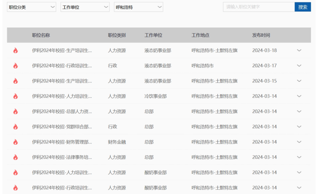Image resolution: width=321 pixels, height=194 pixels.
Task: Click the 呼和浩特市 location in the 2024-03-17 row
Action: tap(202, 66)
